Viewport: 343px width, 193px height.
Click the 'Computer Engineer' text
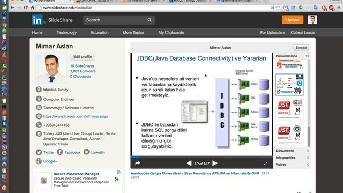59,99
